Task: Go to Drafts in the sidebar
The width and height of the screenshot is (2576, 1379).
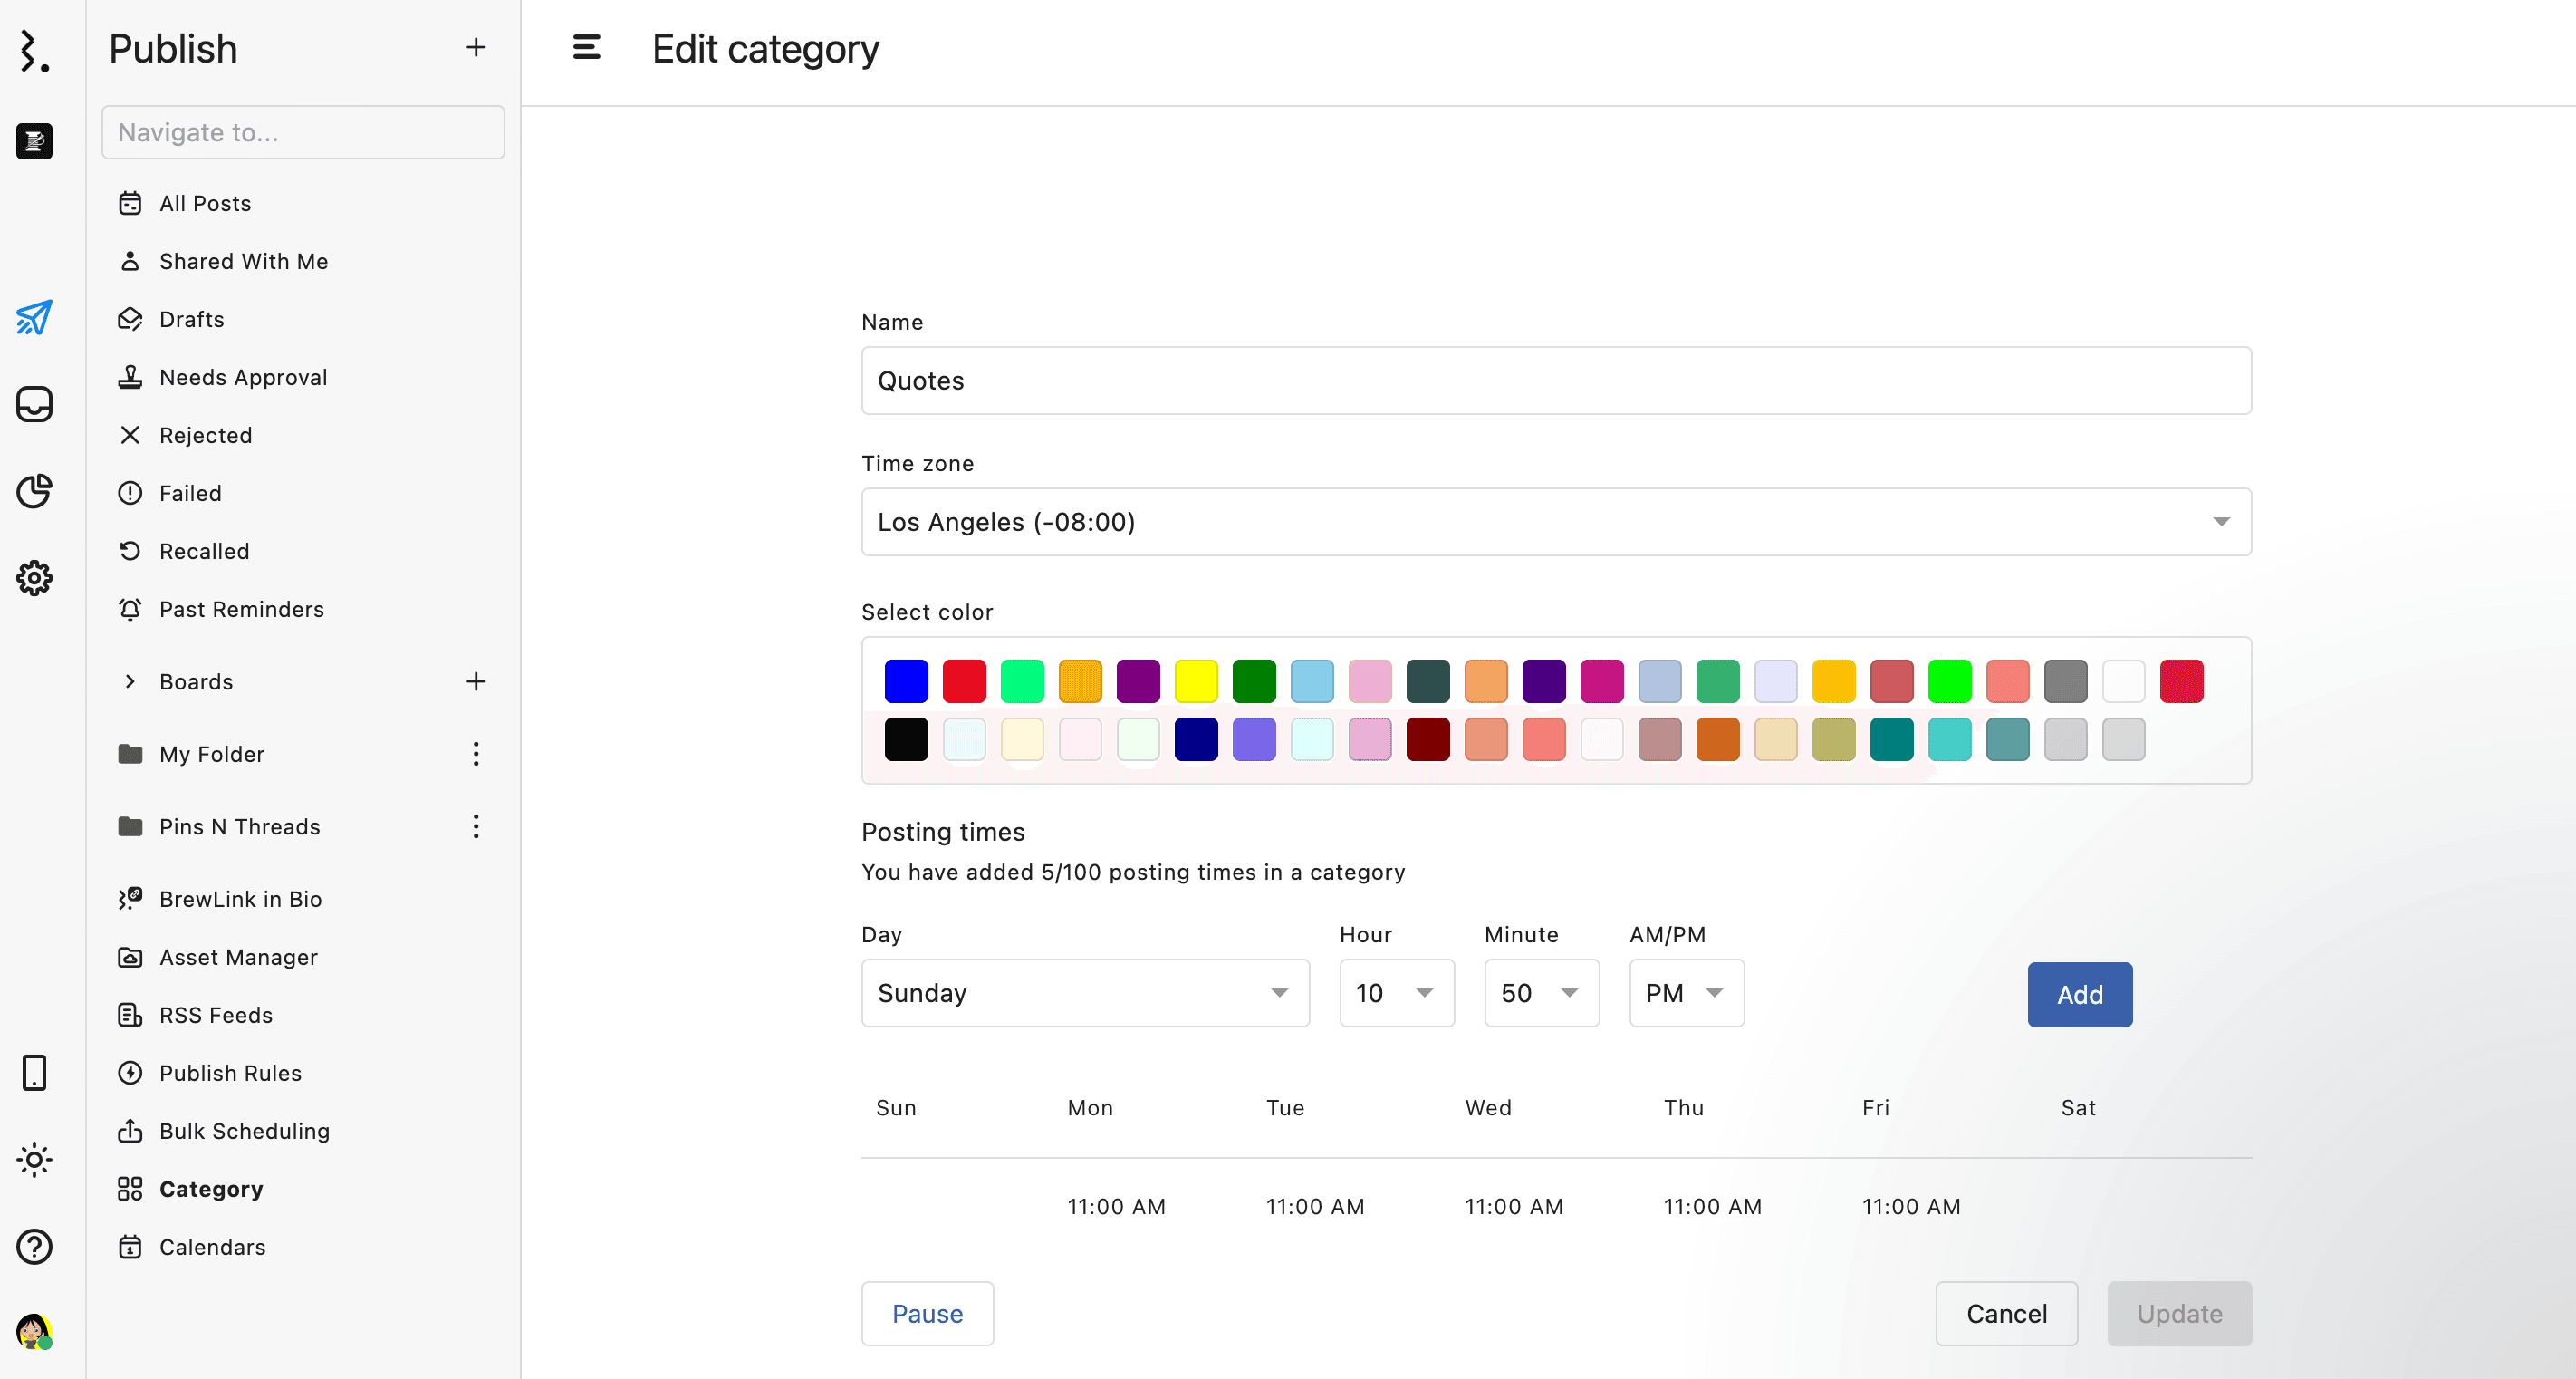Action: 191,319
